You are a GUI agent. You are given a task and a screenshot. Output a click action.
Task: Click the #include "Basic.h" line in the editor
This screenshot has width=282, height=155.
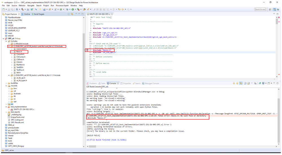pyautogui.click(x=102, y=50)
